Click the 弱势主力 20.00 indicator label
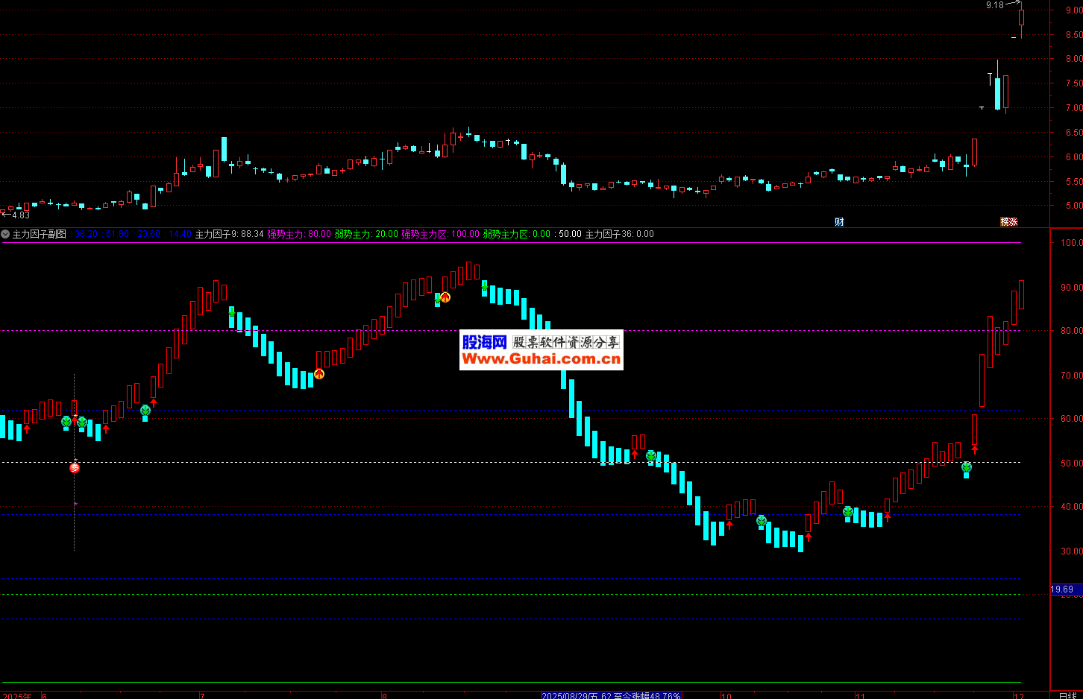The image size is (1083, 699). click(x=366, y=234)
